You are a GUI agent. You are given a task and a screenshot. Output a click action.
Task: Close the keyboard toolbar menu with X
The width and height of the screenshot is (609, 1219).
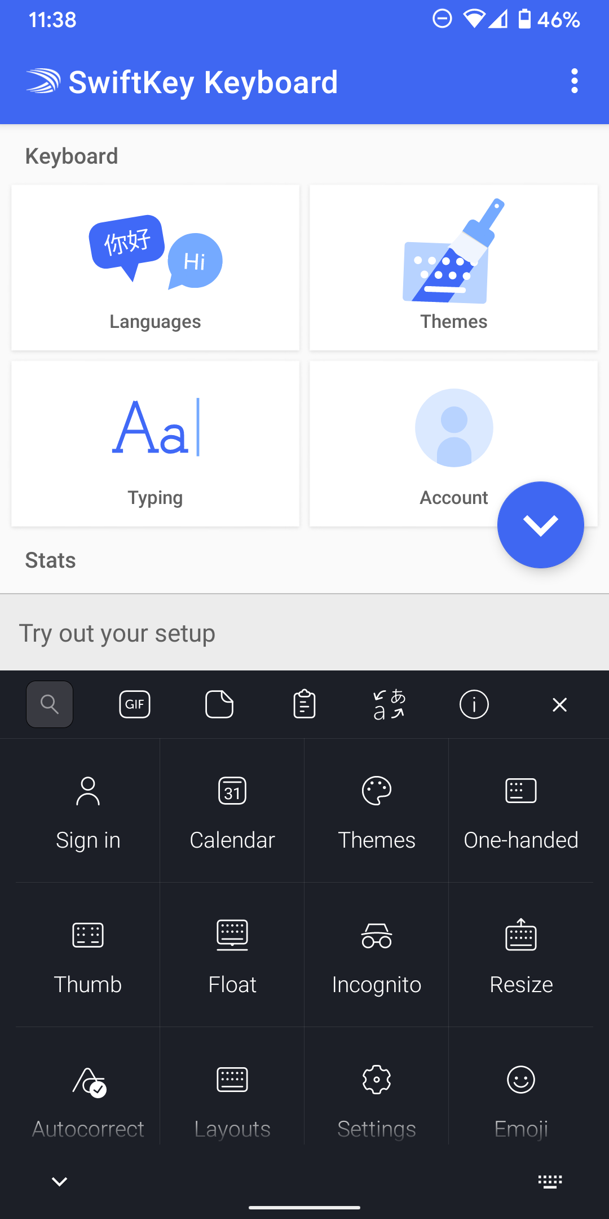559,704
